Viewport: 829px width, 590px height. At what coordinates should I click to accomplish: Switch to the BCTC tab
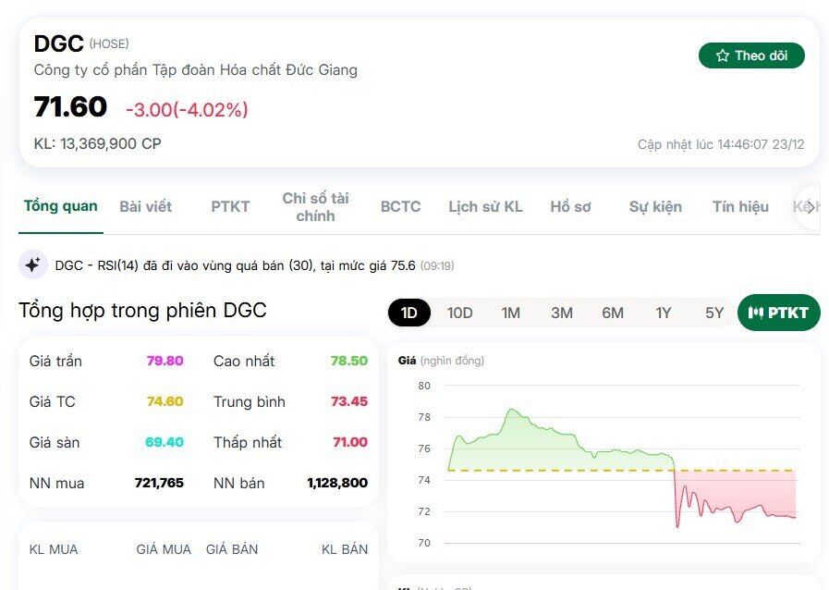click(x=399, y=206)
